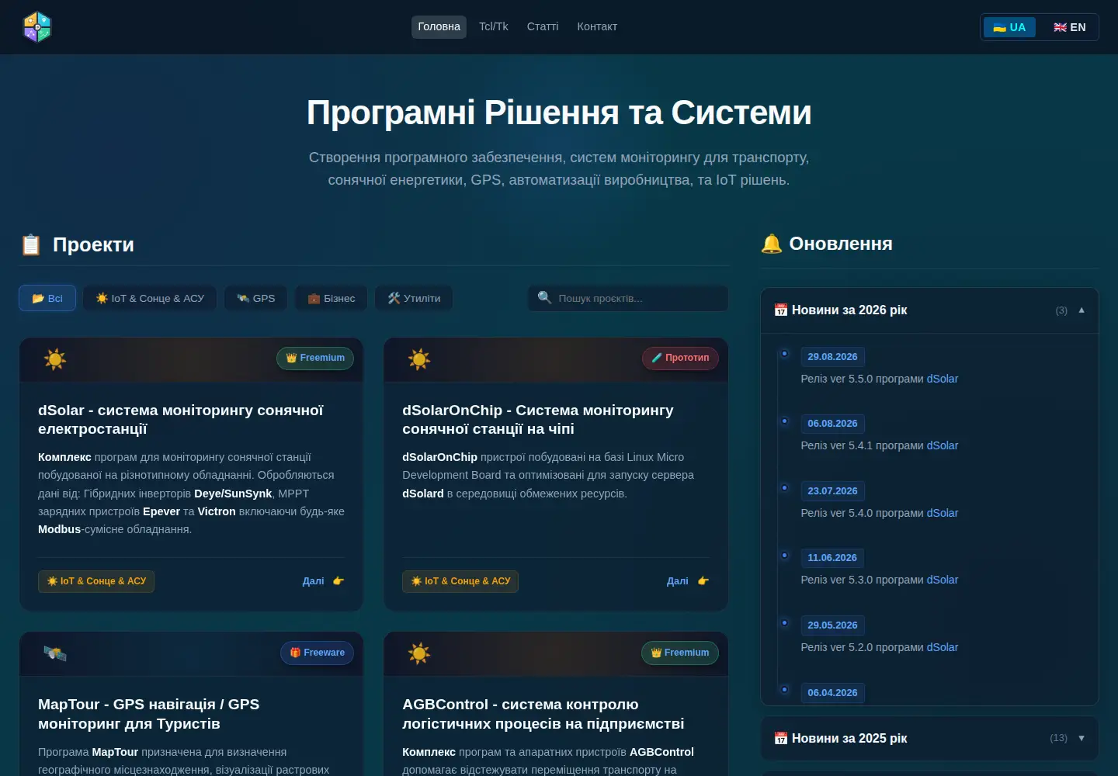Viewport: 1118px width, 776px height.
Task: Open dSolar link in ver 5.4.0 release
Action: [x=943, y=513]
